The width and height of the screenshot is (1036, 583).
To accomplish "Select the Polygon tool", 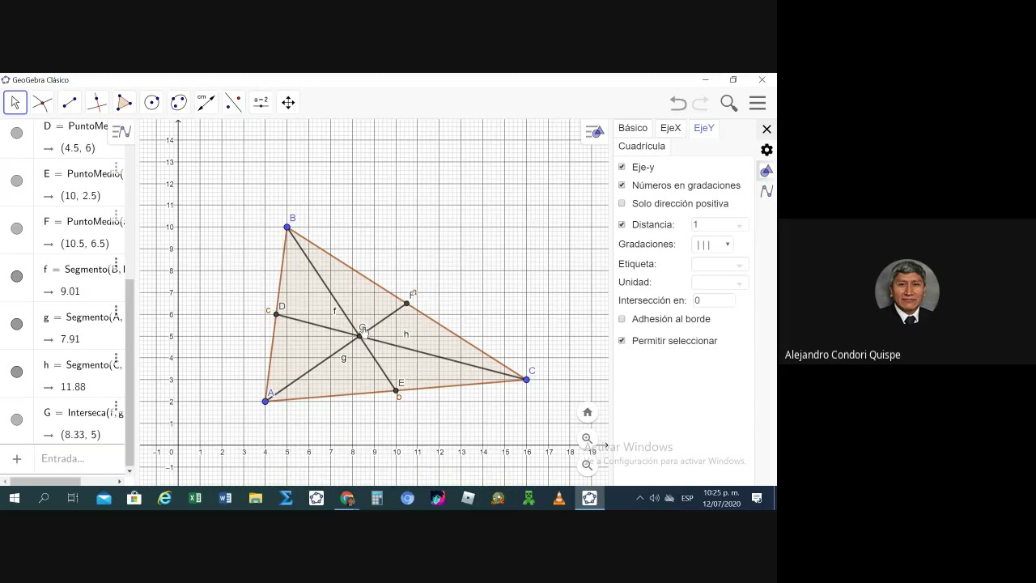I will pos(124,103).
